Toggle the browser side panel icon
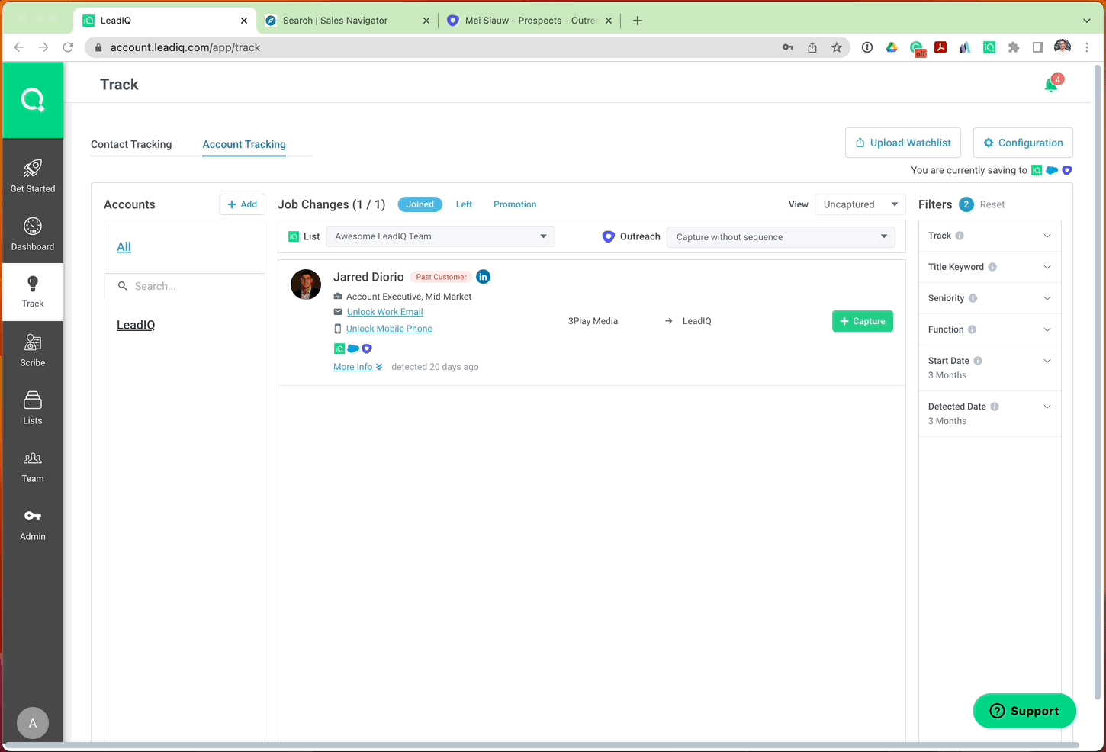Screen dimensions: 1106x752 point(1038,47)
